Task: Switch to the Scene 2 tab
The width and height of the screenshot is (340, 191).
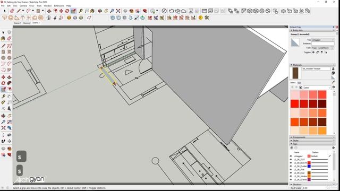Action: click(x=27, y=23)
